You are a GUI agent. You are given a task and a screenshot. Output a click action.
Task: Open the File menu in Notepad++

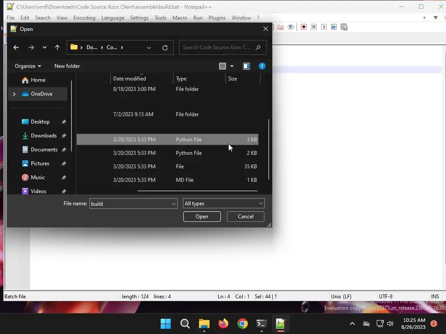[x=10, y=17]
